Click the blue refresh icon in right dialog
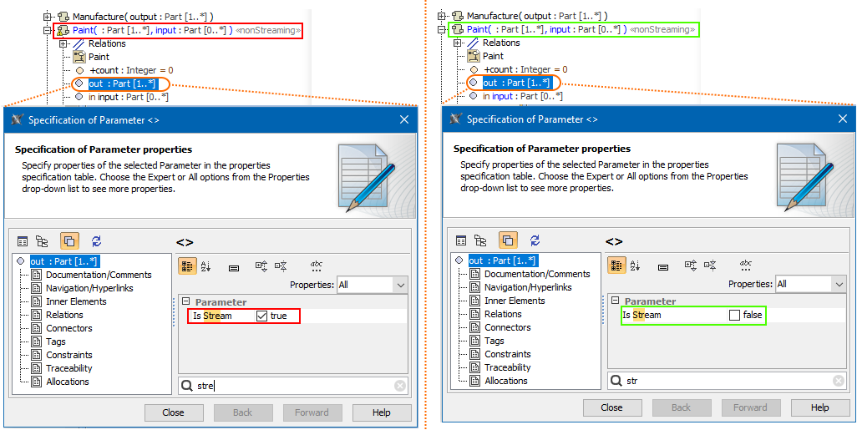This screenshot has width=857, height=430. [x=535, y=240]
